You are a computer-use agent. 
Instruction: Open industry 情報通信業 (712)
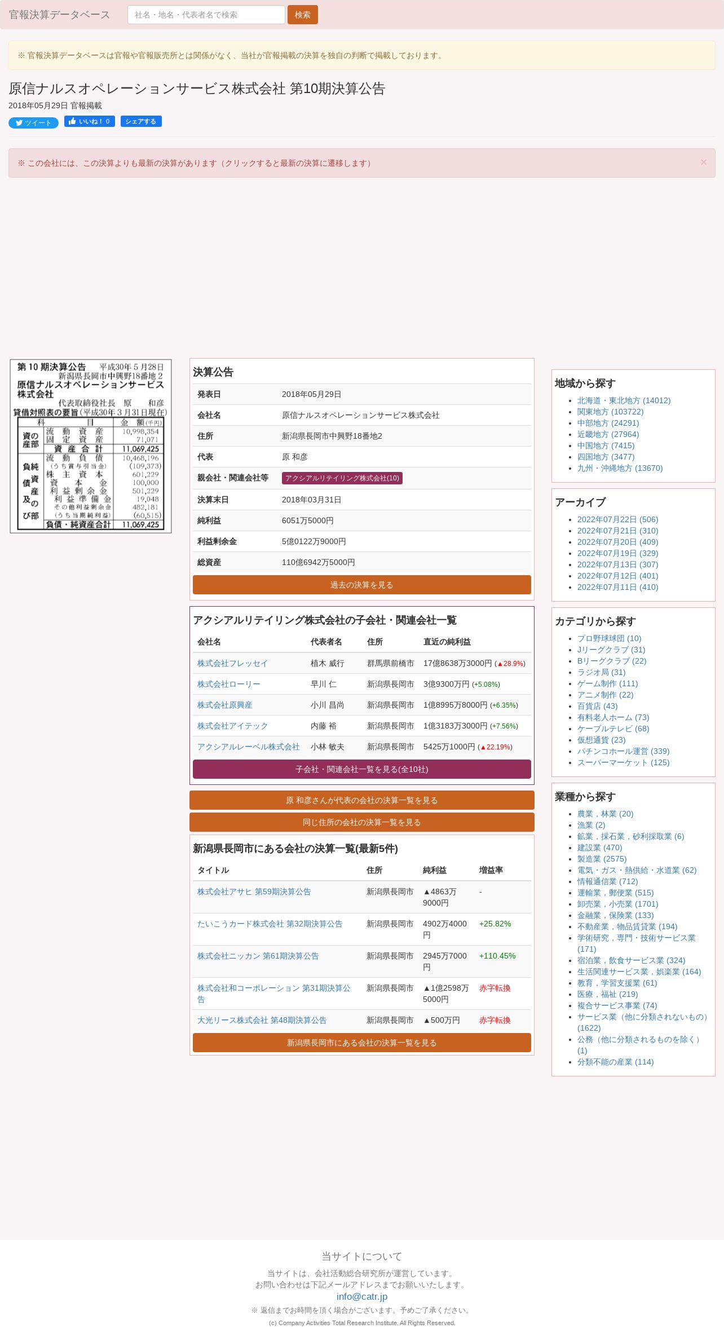[x=607, y=881]
